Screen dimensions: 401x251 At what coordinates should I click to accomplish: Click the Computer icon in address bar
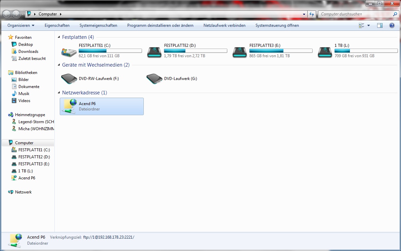click(x=29, y=14)
